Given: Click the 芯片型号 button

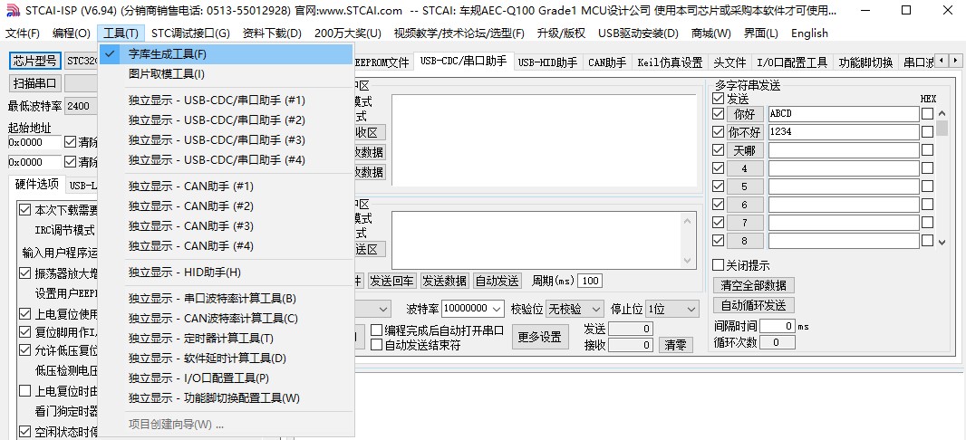Looking at the screenshot, I should coord(35,61).
